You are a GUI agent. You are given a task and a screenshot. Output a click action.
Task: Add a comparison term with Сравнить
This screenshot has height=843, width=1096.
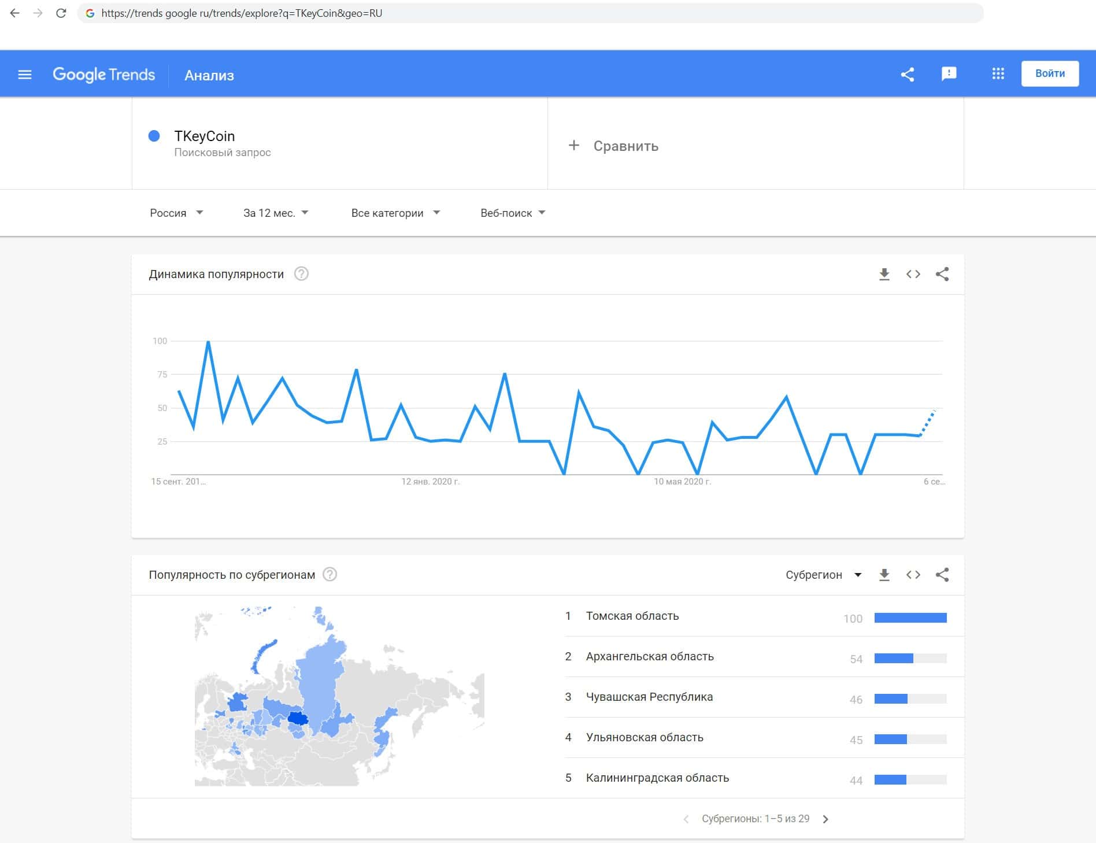(614, 146)
